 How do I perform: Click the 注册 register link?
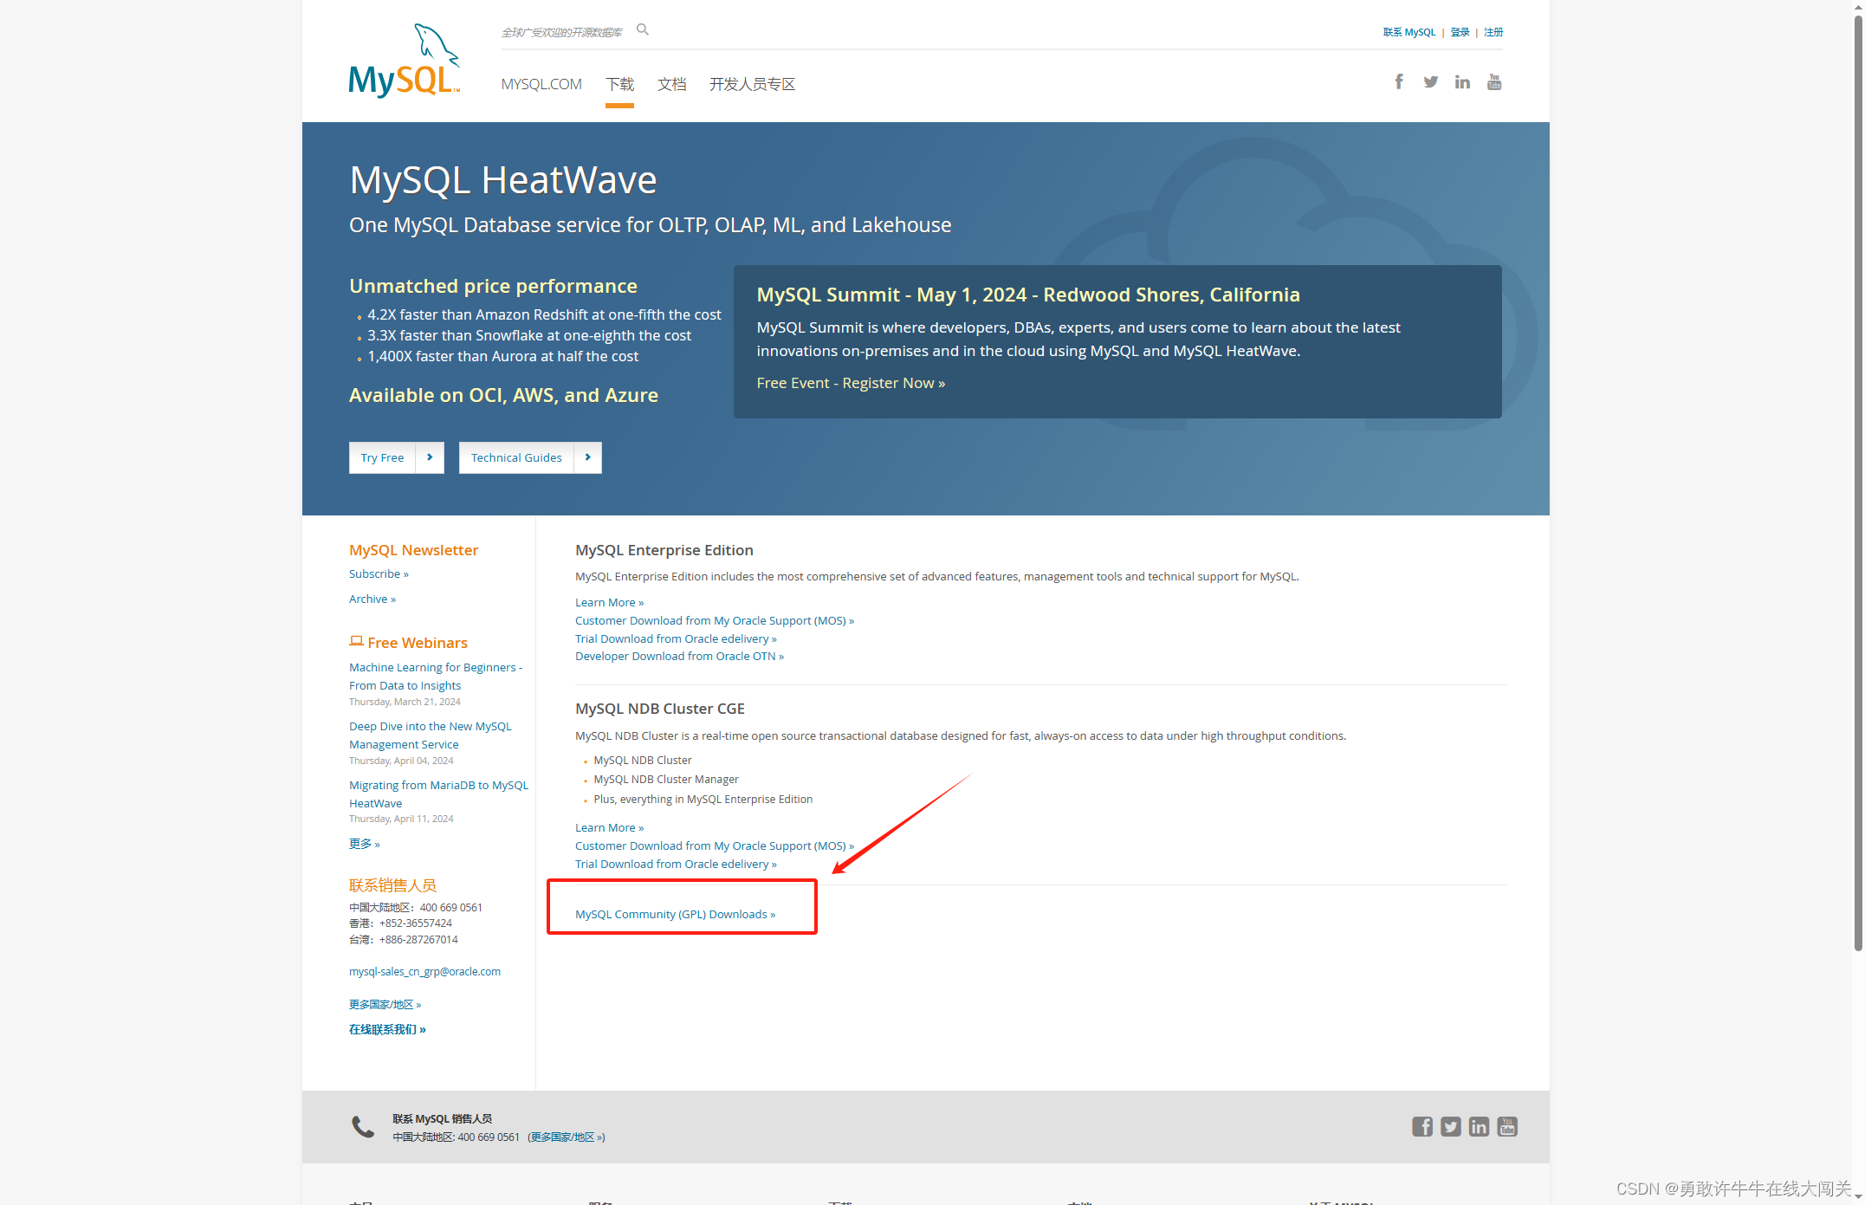[1493, 32]
